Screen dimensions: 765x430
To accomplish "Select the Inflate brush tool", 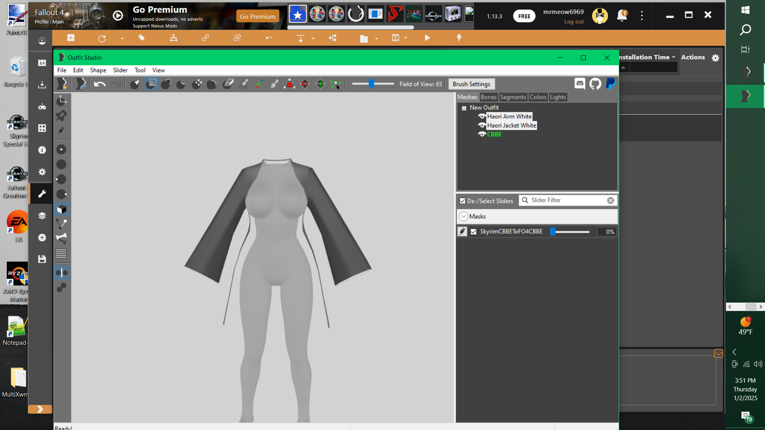I will coord(166,84).
